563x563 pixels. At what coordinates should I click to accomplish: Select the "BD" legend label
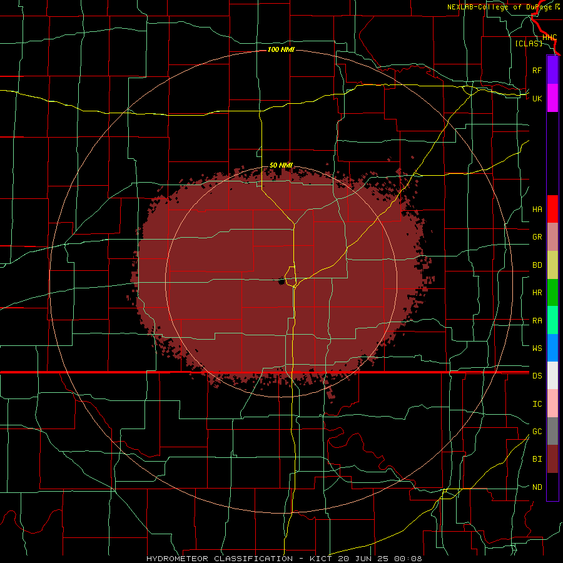click(537, 265)
